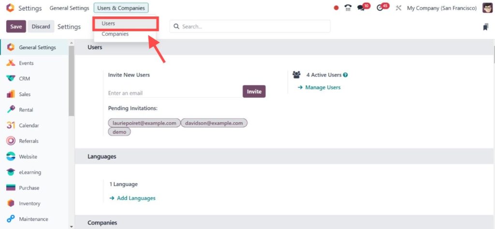The image size is (495, 229).
Task: Open the demo pending invitation tag
Action: point(119,132)
